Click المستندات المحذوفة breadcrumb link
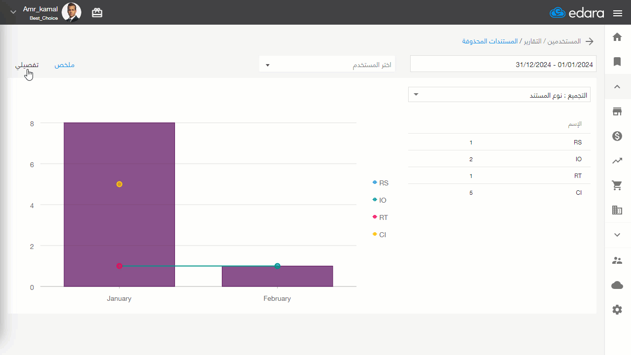The width and height of the screenshot is (631, 355). tap(490, 41)
